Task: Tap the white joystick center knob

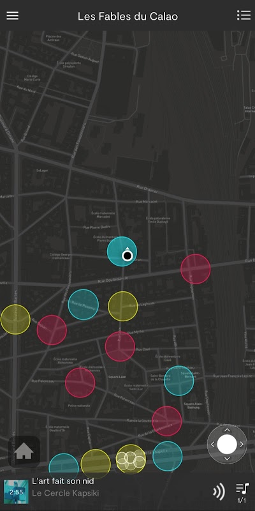Action: click(227, 444)
